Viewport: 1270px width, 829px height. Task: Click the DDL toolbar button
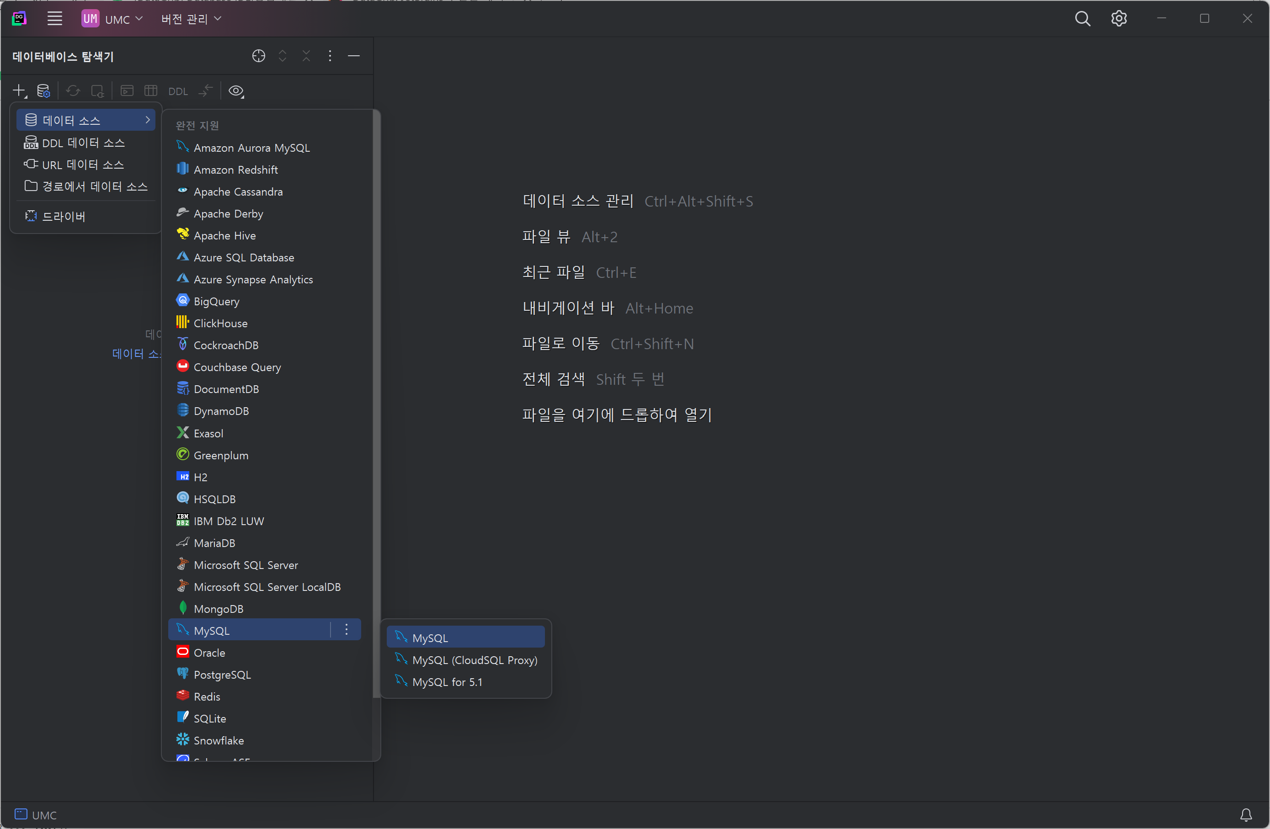pos(178,91)
